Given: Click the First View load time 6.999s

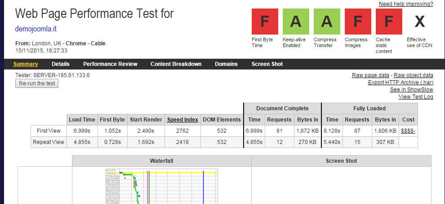Looking at the screenshot, I should tap(82, 131).
